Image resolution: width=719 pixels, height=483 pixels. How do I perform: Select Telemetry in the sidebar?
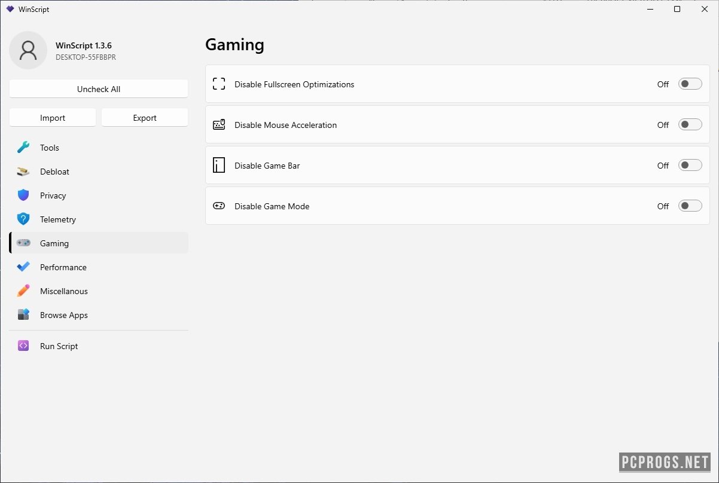[x=99, y=219]
